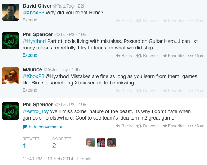Favorite David Oliver's tweet
The image size is (207, 165).
173,21
